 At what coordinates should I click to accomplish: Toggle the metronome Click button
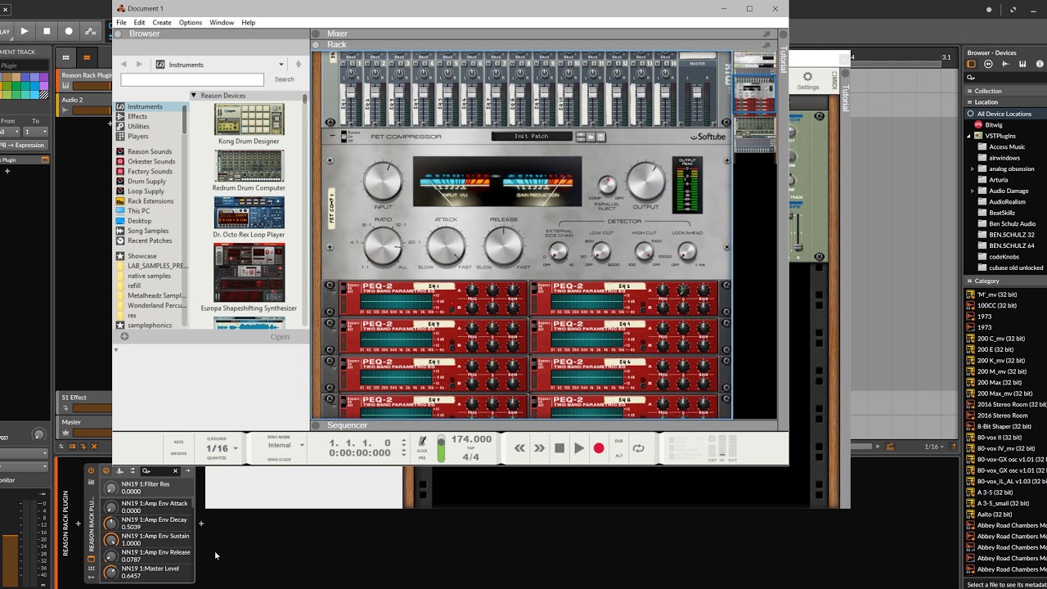[423, 443]
